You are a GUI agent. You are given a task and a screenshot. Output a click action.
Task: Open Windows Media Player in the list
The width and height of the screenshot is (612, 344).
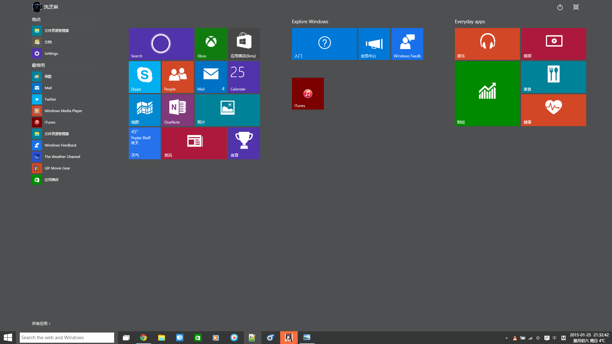(x=64, y=111)
